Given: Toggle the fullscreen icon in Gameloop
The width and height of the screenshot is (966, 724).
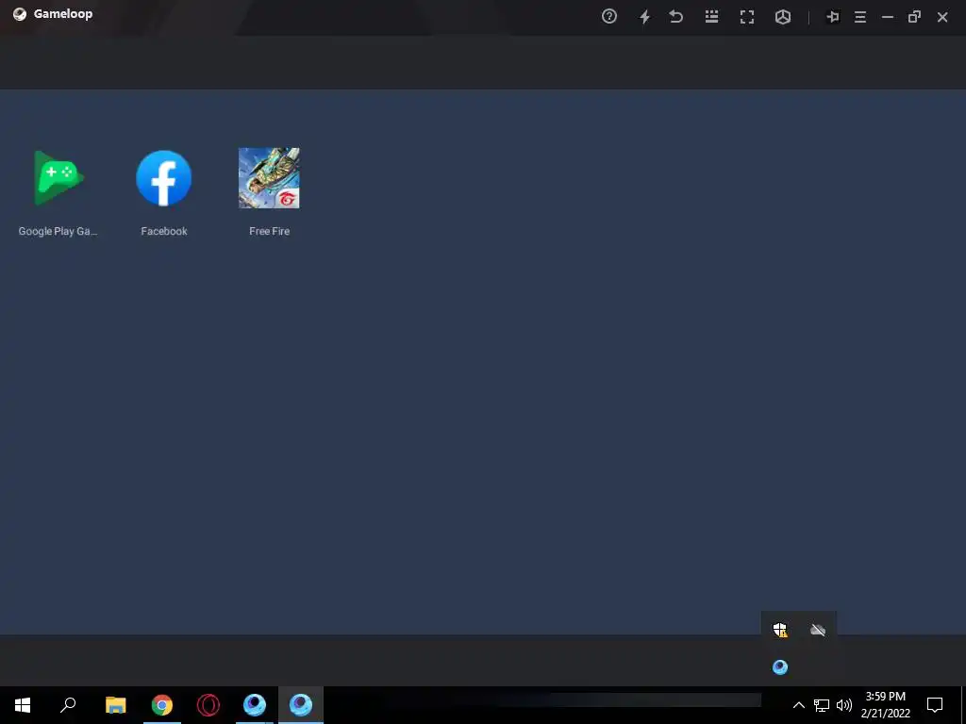Looking at the screenshot, I should [x=747, y=17].
